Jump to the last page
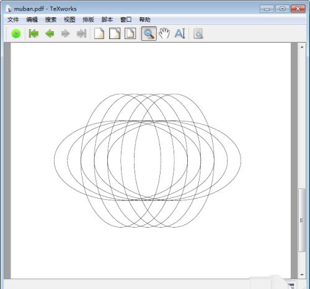This screenshot has height=289, width=310. (x=81, y=33)
